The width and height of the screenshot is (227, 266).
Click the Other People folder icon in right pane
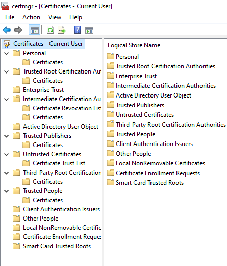[x=111, y=153]
